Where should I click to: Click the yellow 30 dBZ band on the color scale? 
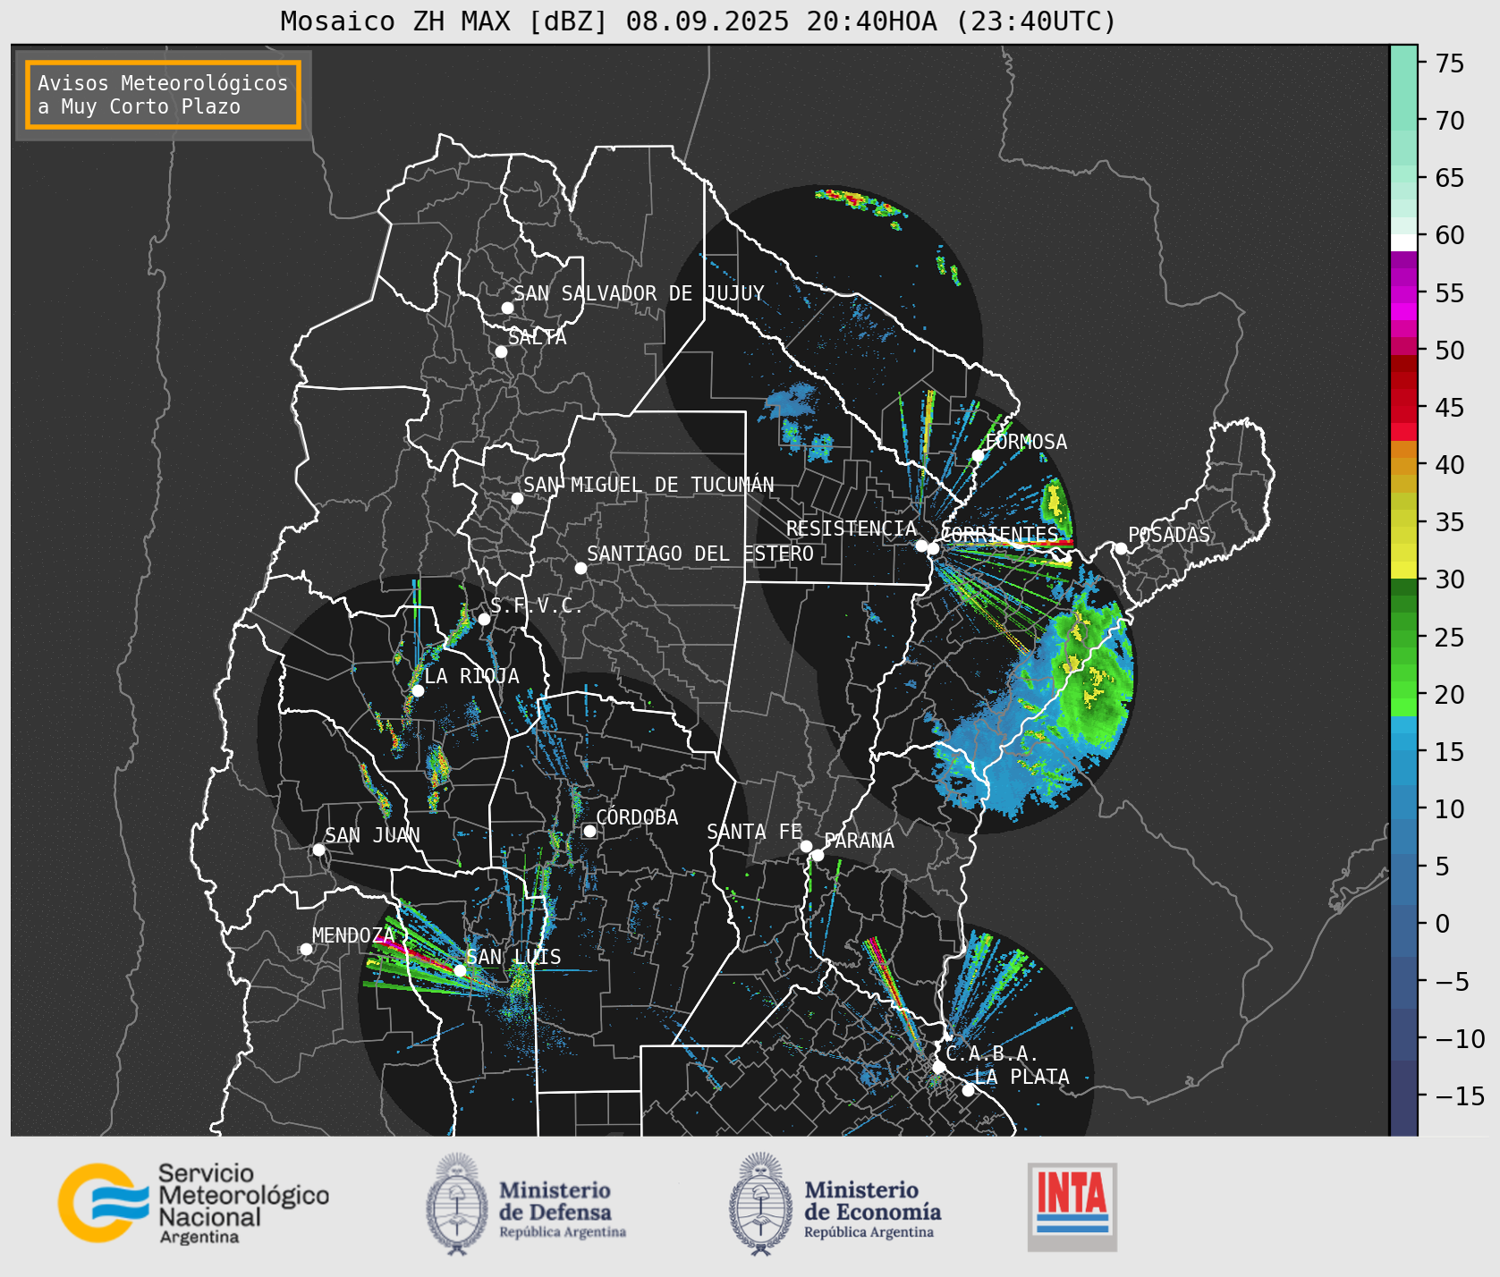point(1403,570)
